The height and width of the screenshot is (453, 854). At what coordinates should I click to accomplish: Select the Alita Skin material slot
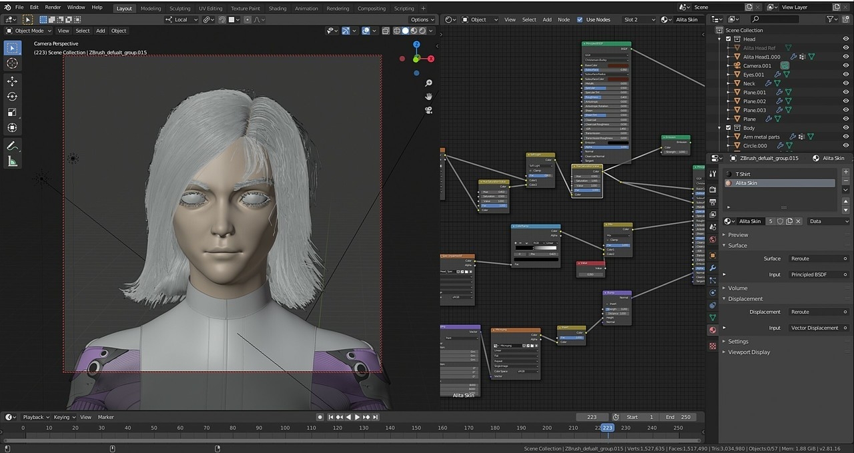(779, 183)
